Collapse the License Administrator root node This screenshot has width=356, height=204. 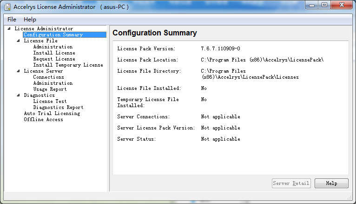(x=9, y=29)
